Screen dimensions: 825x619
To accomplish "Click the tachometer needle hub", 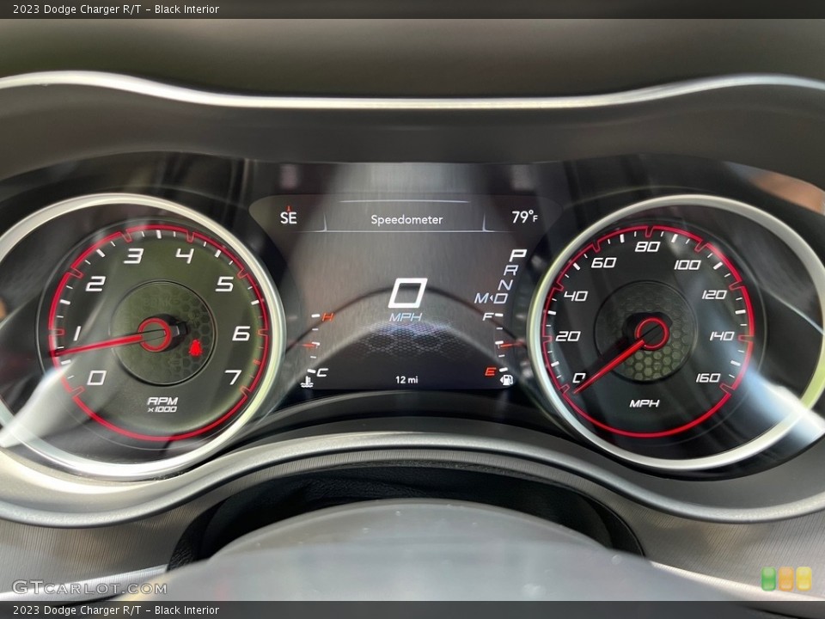I will tap(156, 334).
